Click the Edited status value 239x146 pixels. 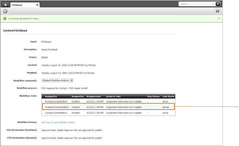[x=44, y=57]
